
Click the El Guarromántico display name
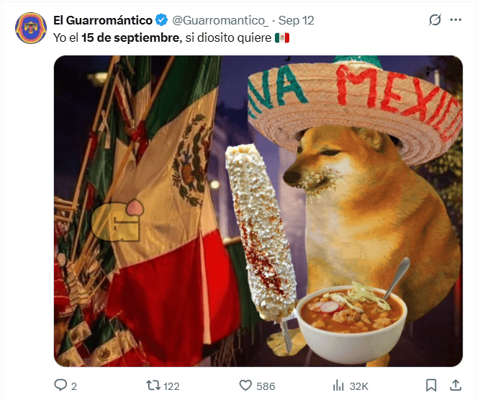click(103, 20)
